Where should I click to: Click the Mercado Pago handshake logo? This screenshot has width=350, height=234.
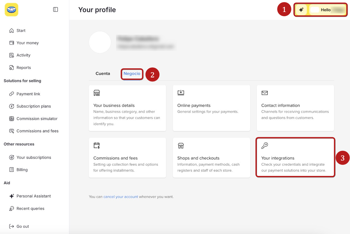coord(11,10)
